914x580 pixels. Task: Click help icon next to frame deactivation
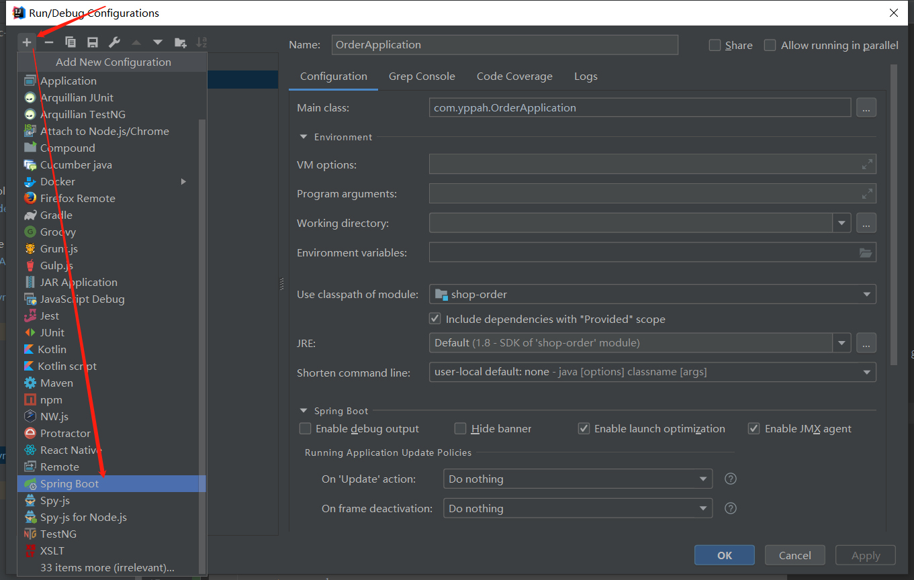point(731,509)
